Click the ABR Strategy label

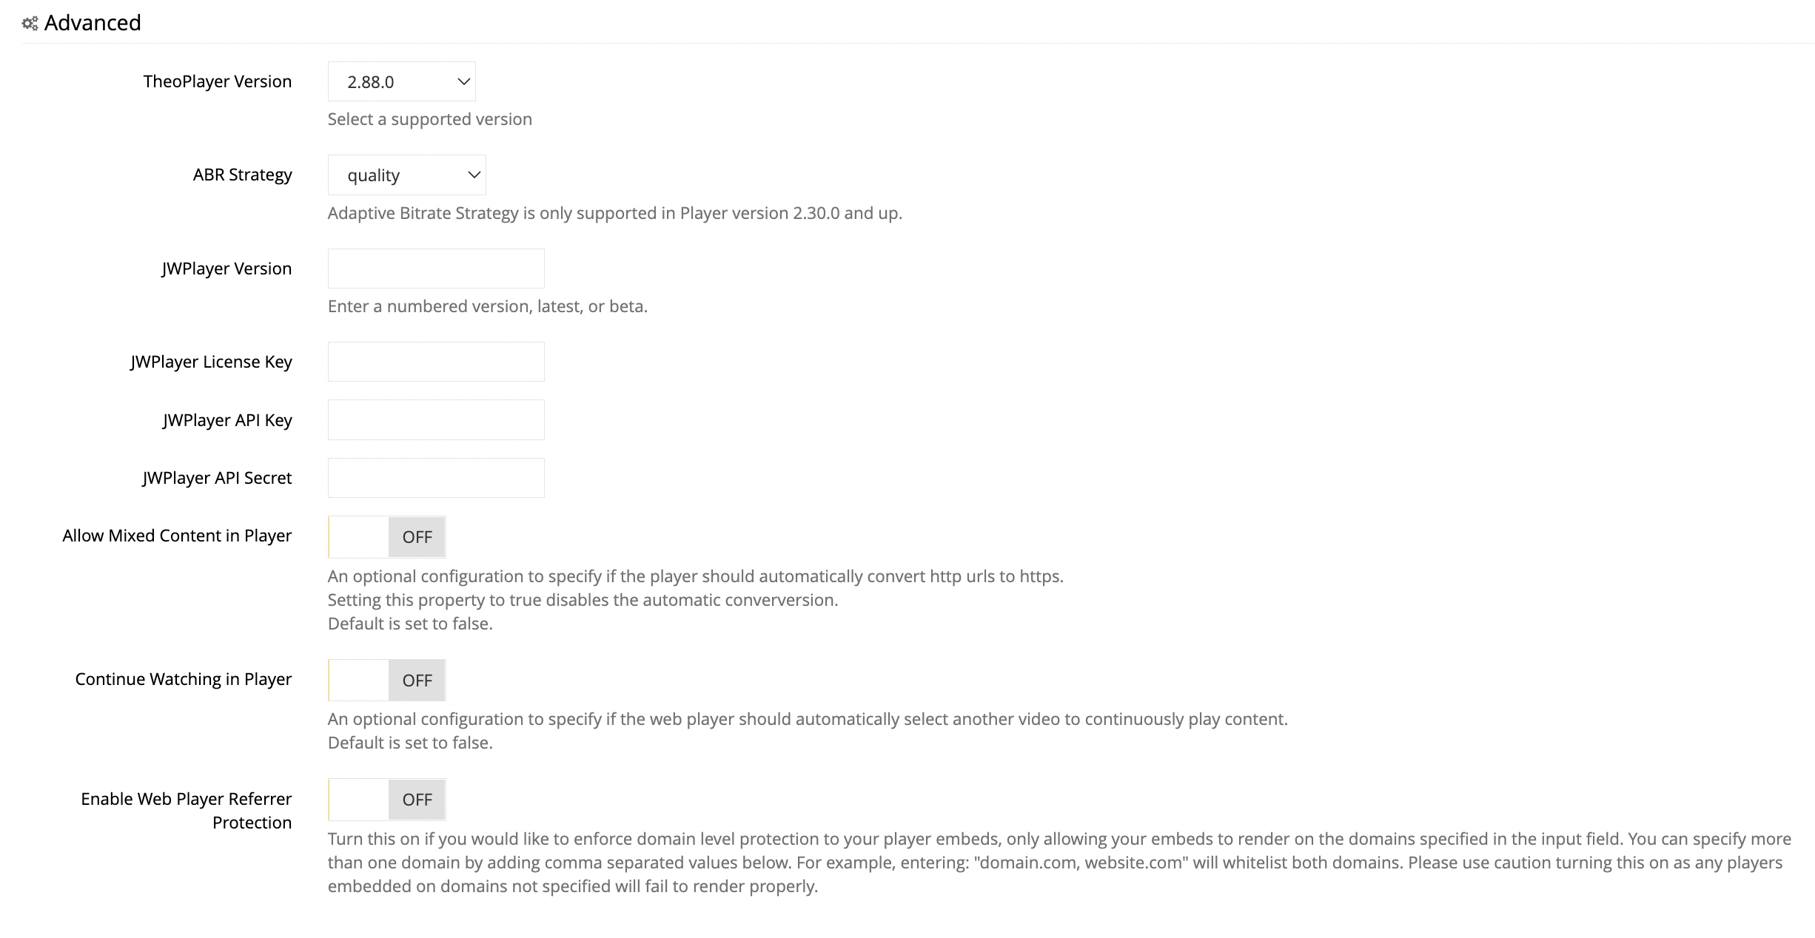243,175
